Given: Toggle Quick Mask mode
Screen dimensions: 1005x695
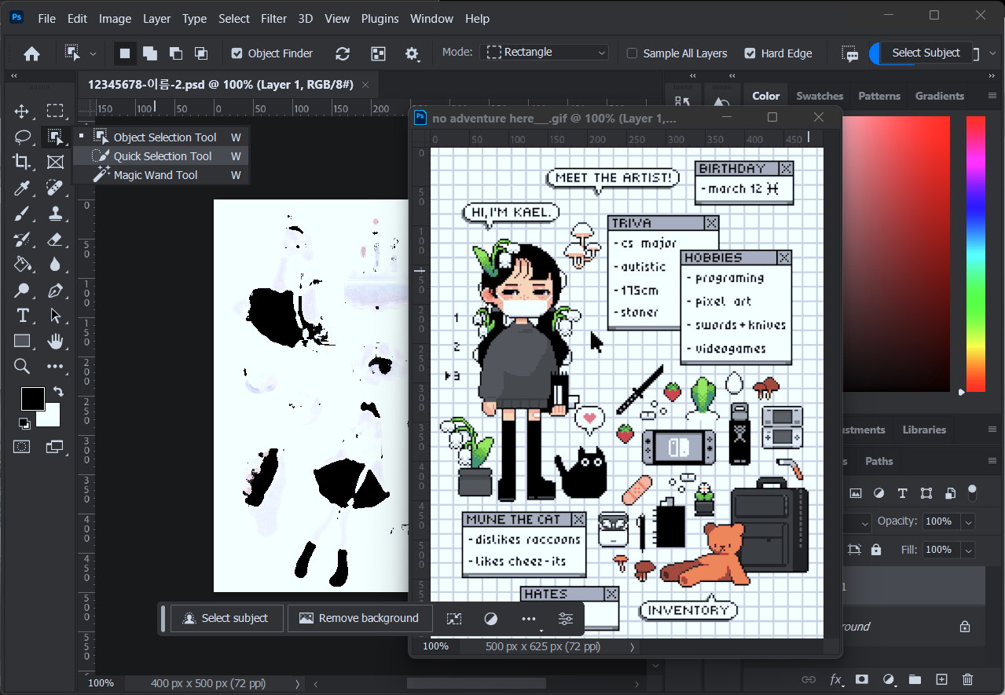Looking at the screenshot, I should (x=22, y=446).
